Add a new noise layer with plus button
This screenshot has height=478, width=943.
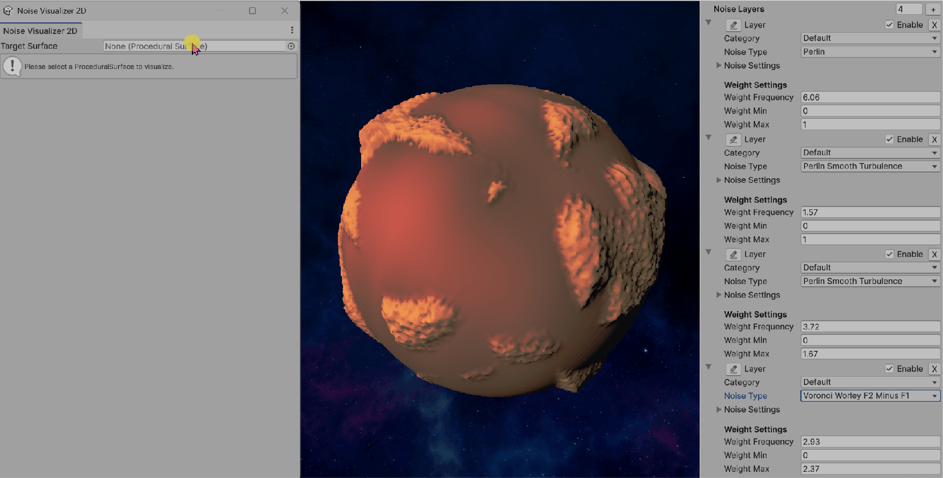coord(933,9)
